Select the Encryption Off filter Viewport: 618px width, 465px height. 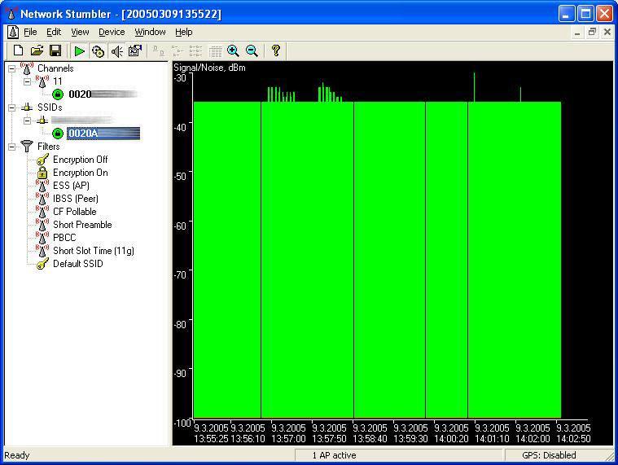(x=81, y=159)
